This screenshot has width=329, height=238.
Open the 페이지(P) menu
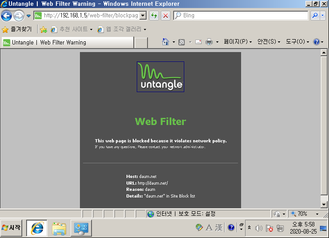[x=238, y=42]
